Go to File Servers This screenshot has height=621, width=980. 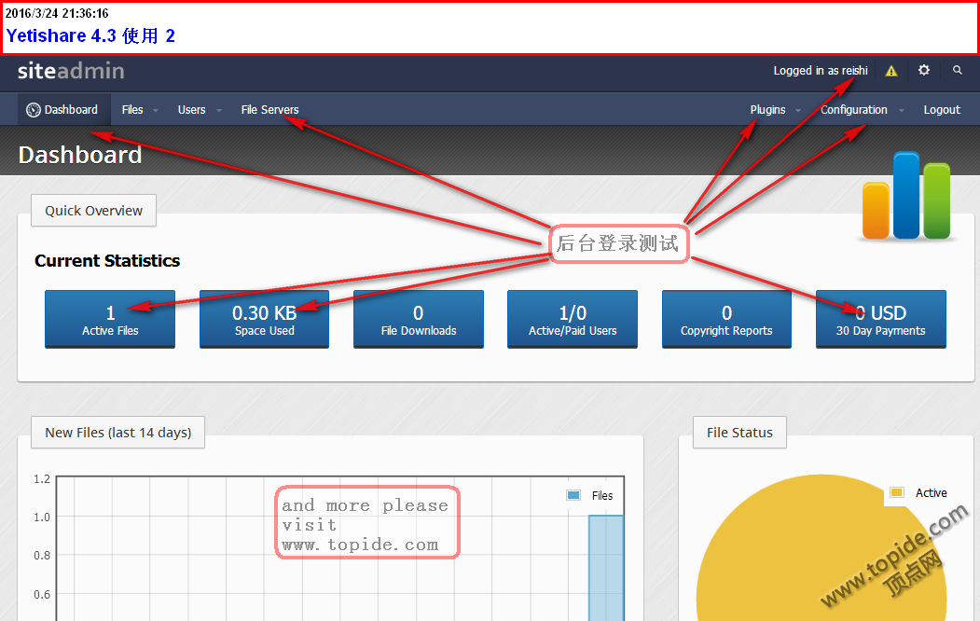click(x=270, y=109)
